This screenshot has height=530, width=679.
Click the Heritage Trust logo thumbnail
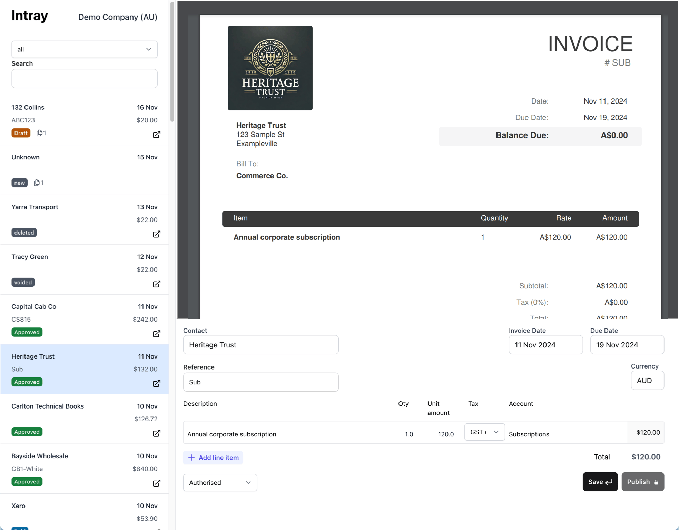pos(270,68)
